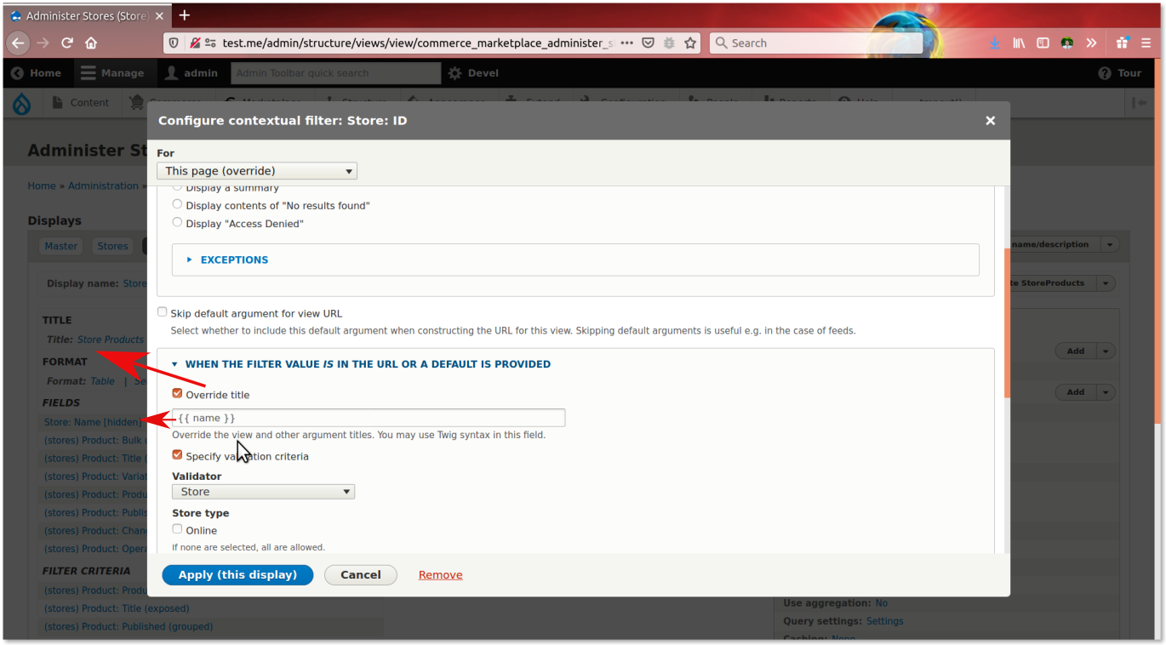Viewport: 1166px width, 645px height.
Task: Uncheck the Override title checkbox
Action: pyautogui.click(x=177, y=394)
